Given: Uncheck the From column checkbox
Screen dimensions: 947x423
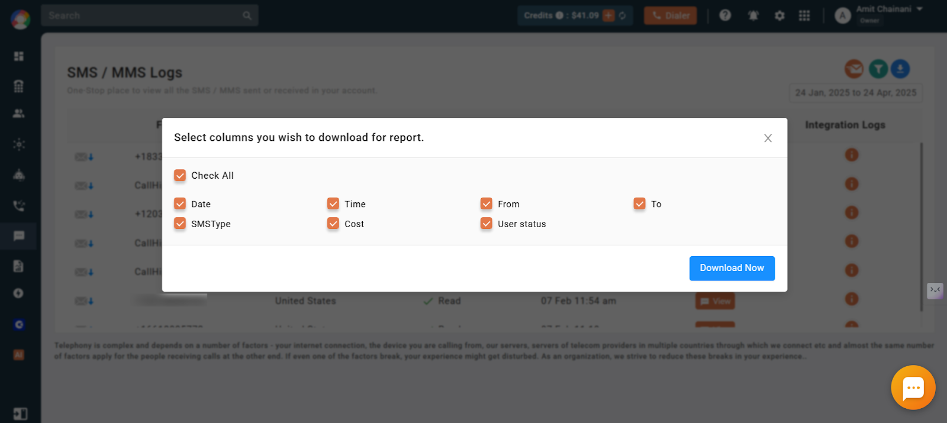Looking at the screenshot, I should [487, 204].
